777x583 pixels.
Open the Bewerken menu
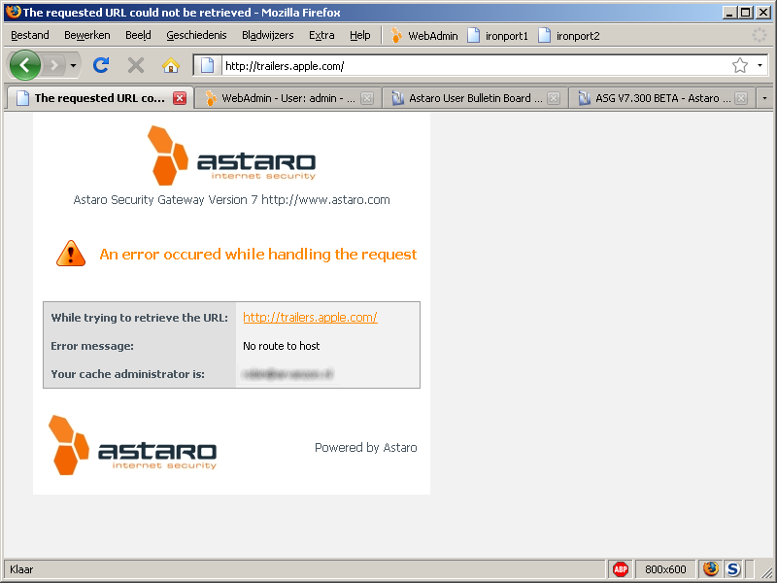[x=87, y=35]
